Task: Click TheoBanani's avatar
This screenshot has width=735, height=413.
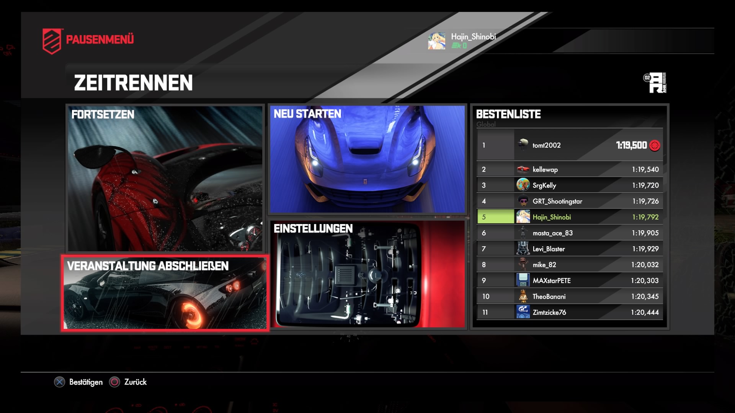Action: [523, 296]
